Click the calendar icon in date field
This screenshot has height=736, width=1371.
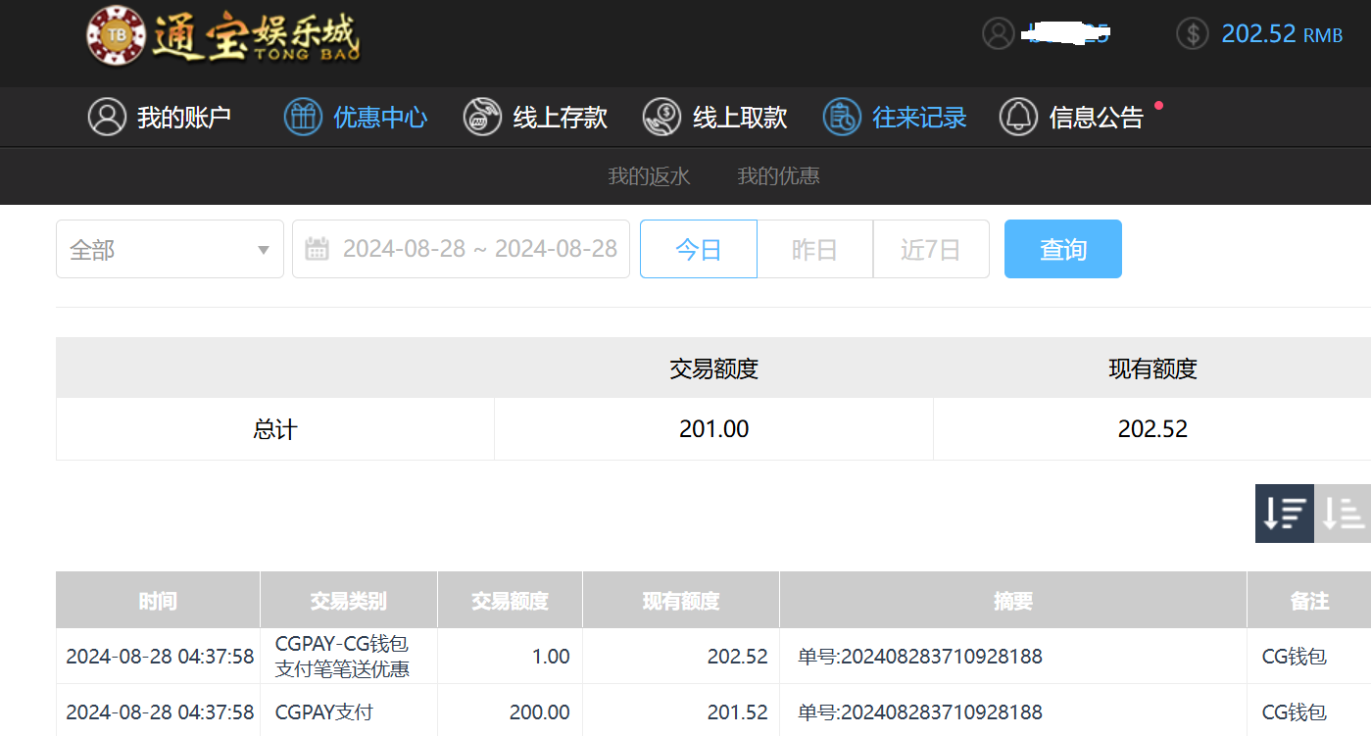click(317, 249)
